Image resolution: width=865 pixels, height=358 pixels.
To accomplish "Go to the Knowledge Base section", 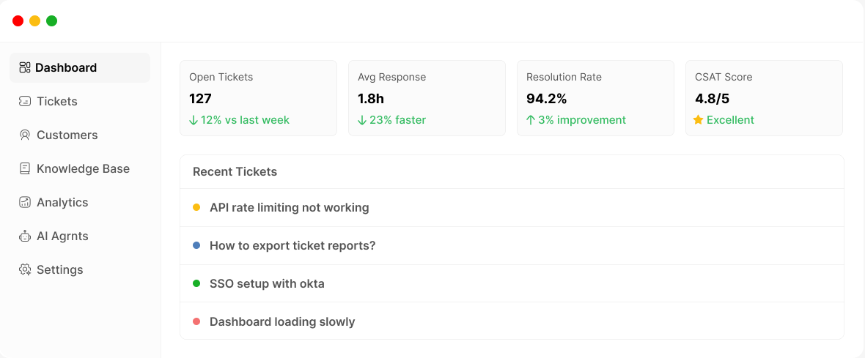I will tap(83, 168).
